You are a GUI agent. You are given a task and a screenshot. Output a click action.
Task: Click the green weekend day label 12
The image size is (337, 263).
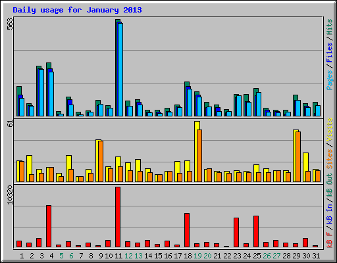(128, 256)
